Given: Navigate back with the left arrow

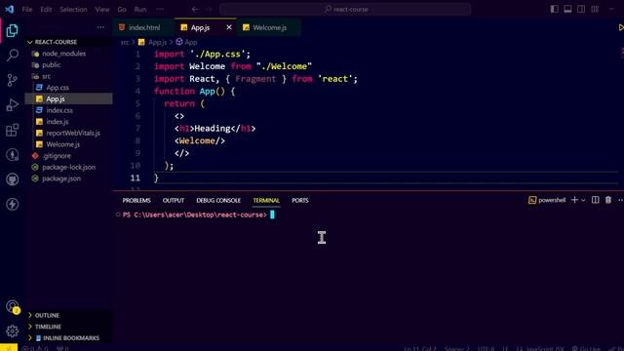Looking at the screenshot, I should (195, 9).
